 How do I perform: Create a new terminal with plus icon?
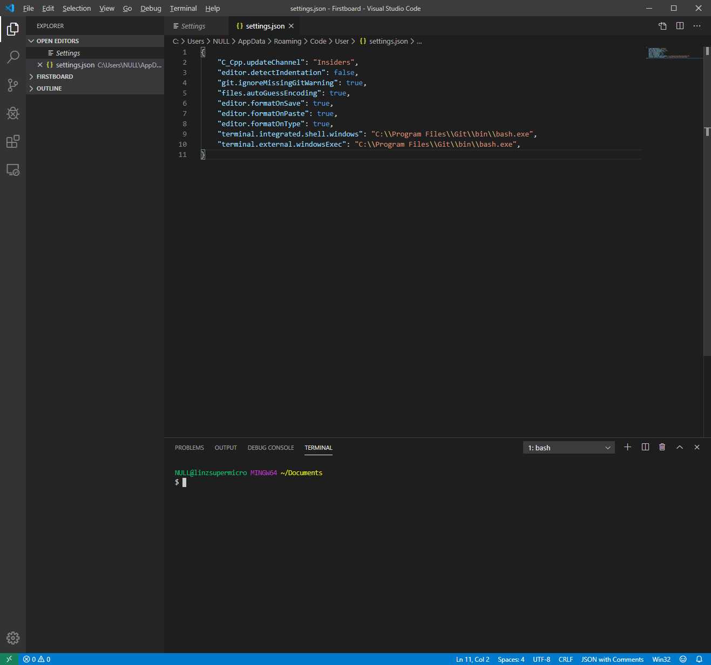[x=627, y=447]
